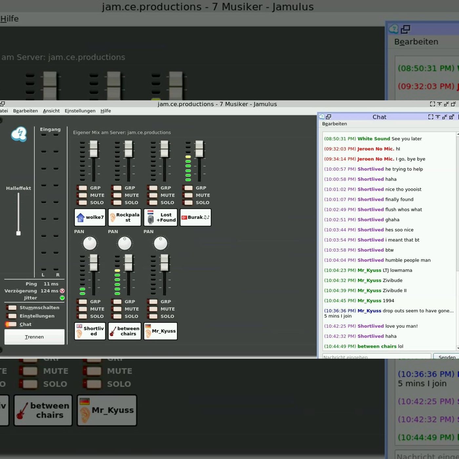This screenshot has height=459, width=459.
Task: Click the Halleffekt reverb slider handle
Action: pyautogui.click(x=18, y=233)
